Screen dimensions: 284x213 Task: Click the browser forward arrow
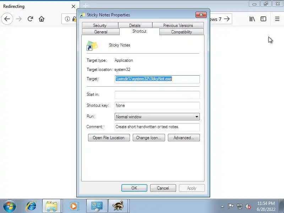coord(19,19)
